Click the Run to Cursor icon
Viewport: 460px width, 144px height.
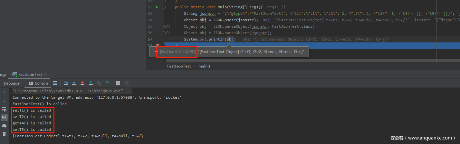click(x=108, y=83)
